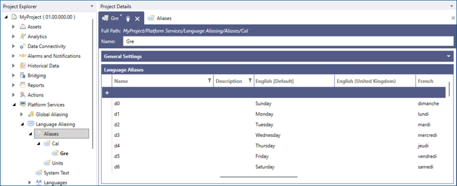Click the Wednesday cell
This screenshot has width=457, height=186.
[x=268, y=135]
